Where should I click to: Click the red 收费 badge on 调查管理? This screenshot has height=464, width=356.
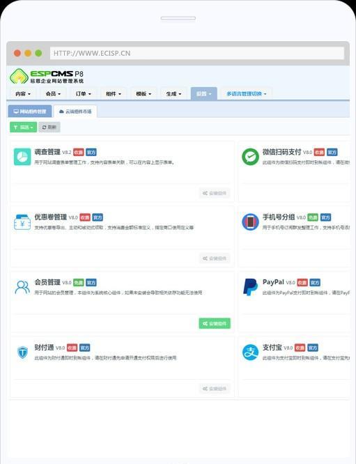coord(79,152)
